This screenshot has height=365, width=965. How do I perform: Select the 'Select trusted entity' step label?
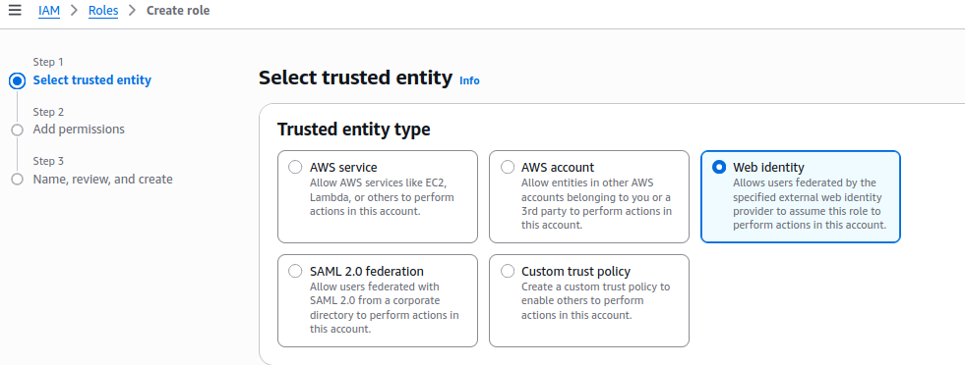point(92,79)
